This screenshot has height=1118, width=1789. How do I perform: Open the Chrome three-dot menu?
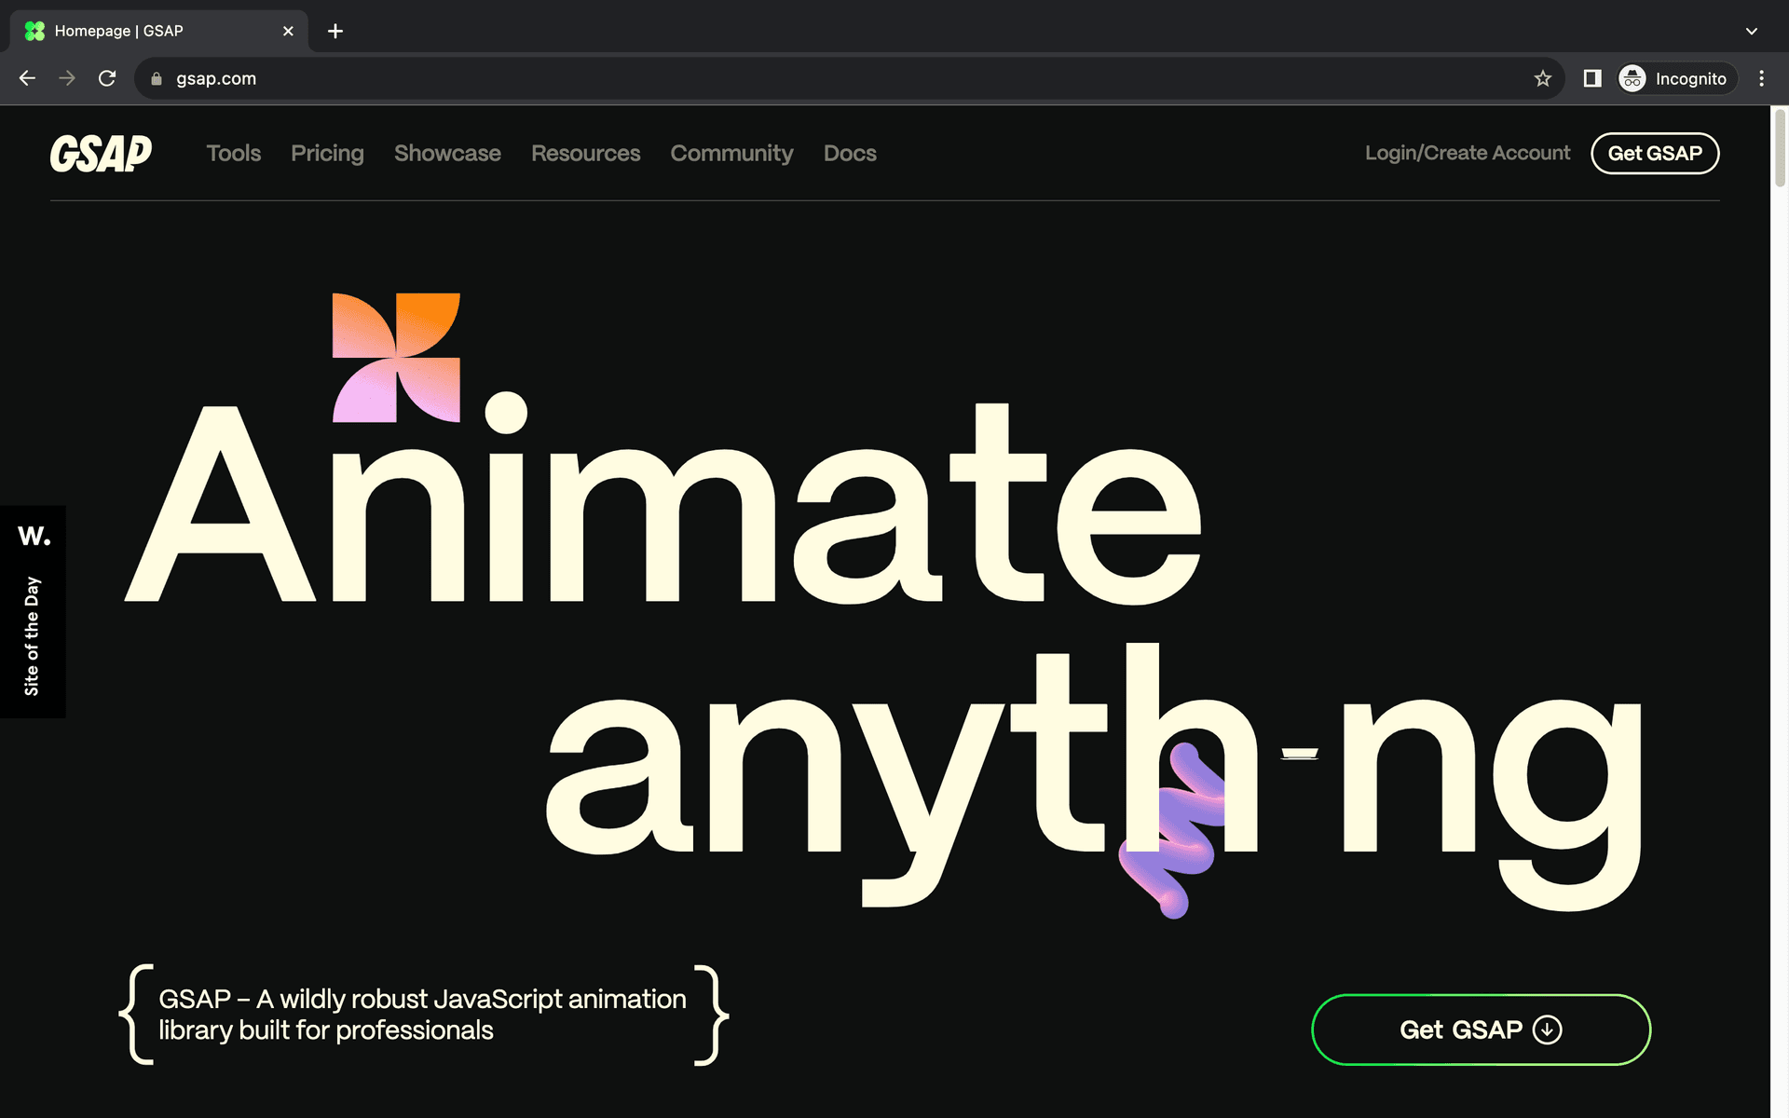[x=1761, y=78]
